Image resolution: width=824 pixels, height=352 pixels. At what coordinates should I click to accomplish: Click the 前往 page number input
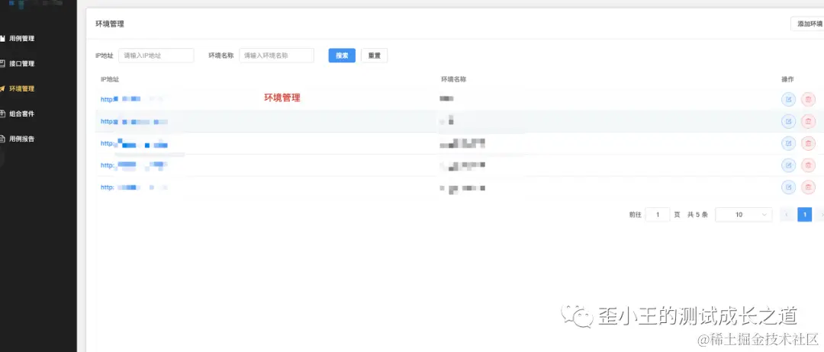[658, 215]
